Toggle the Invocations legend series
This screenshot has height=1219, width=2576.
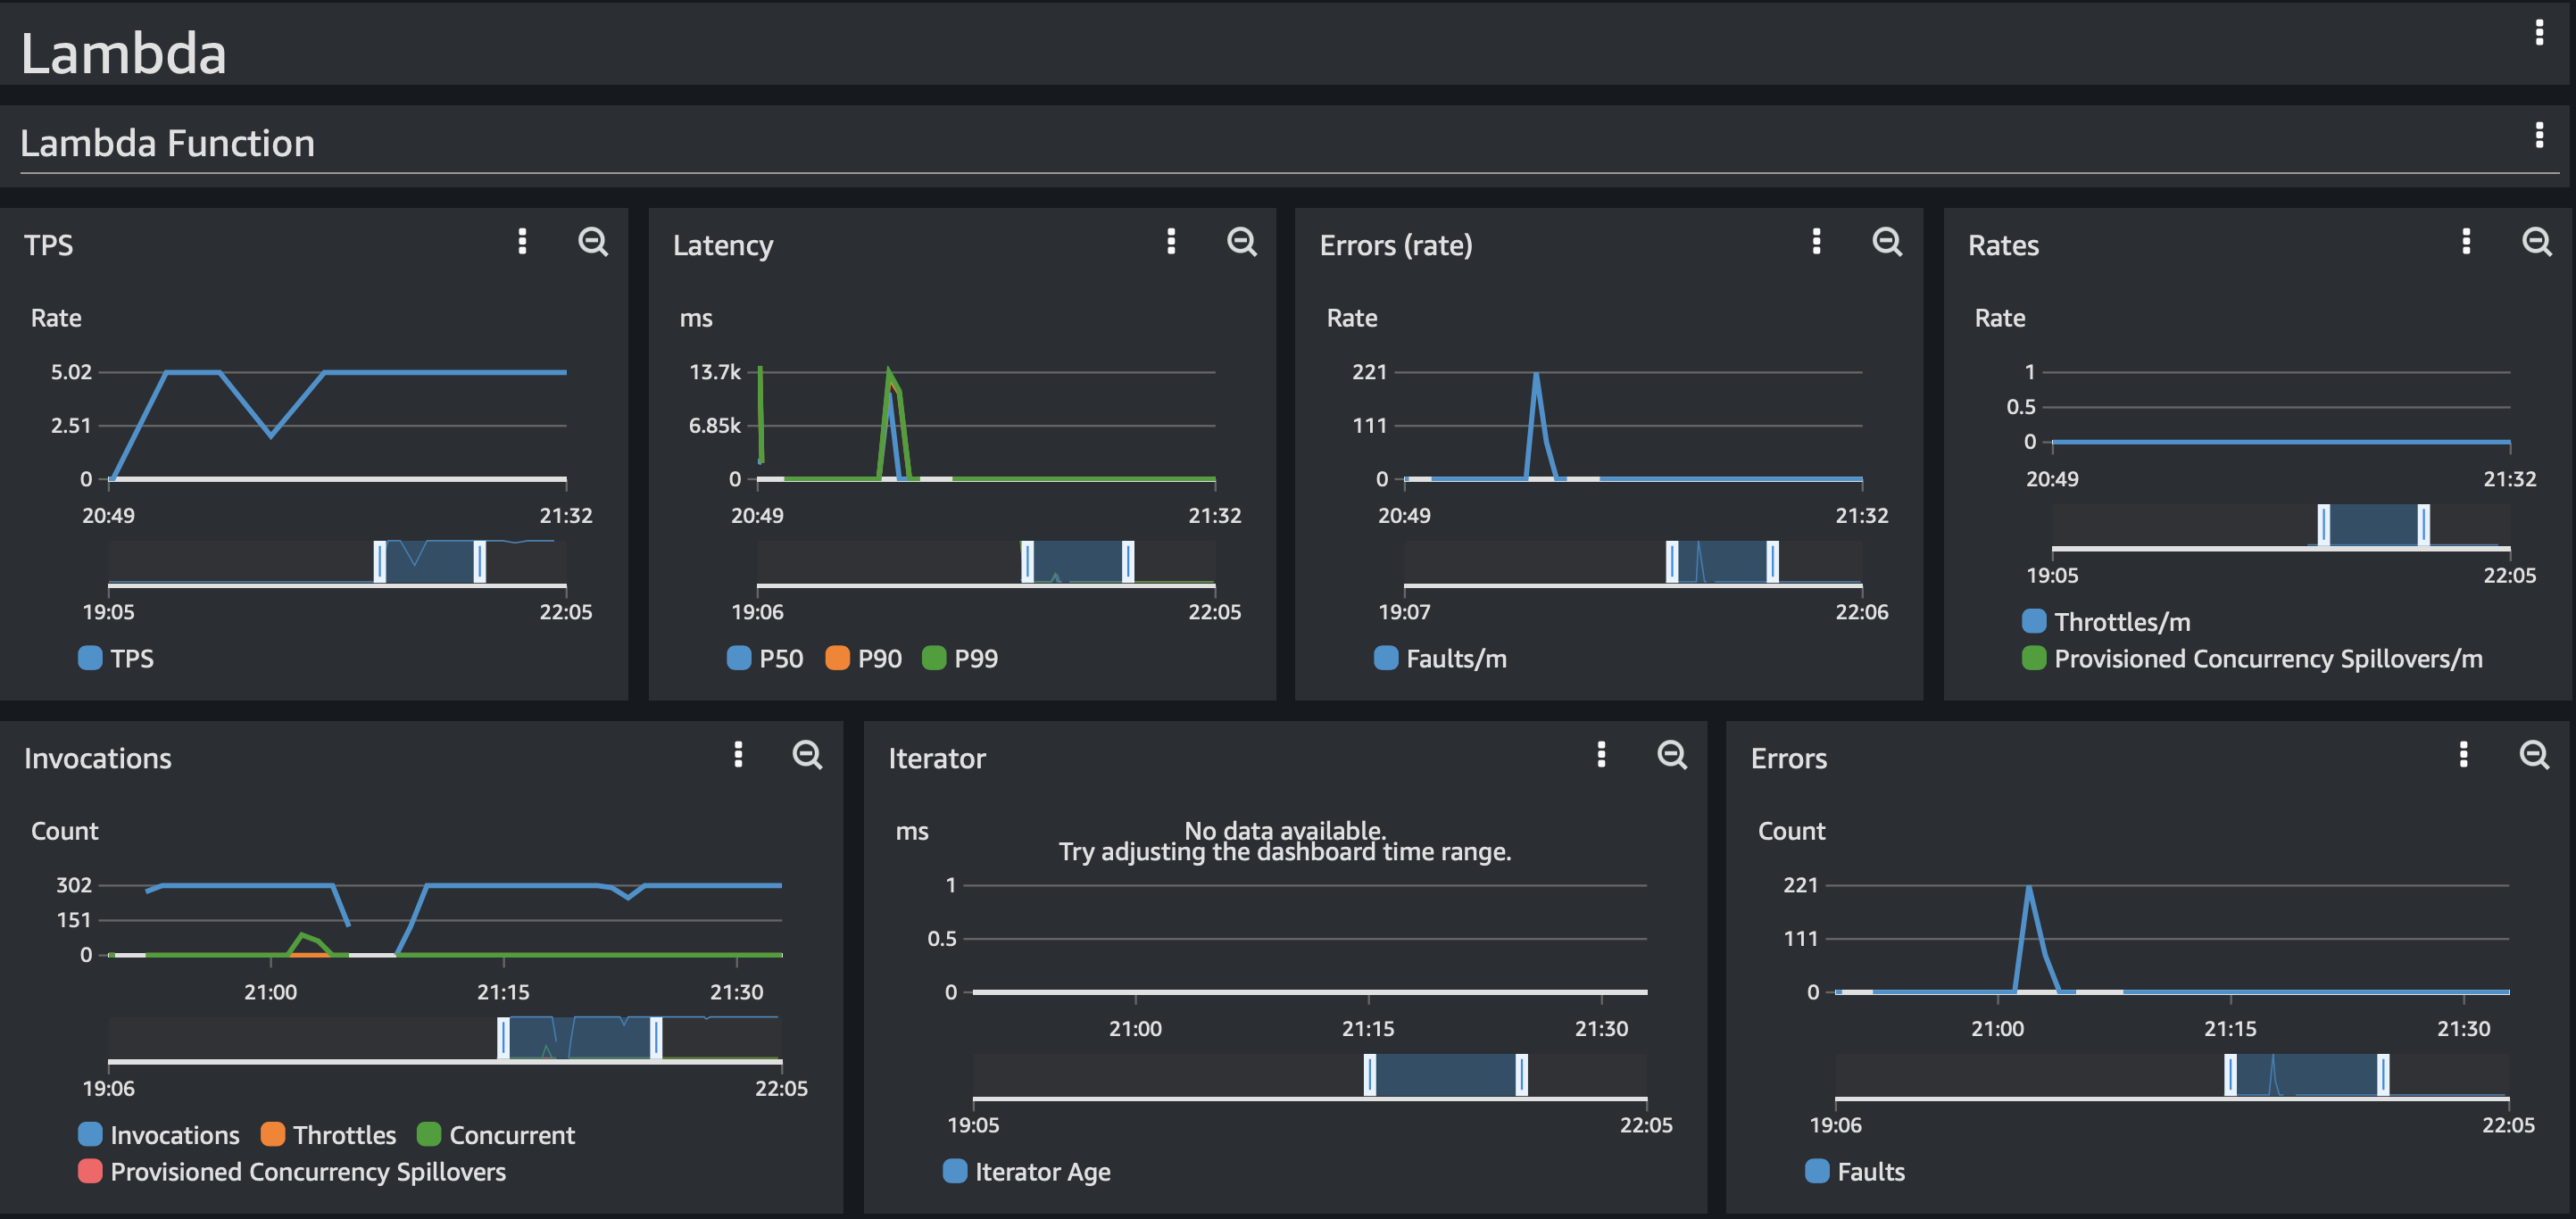pos(159,1135)
